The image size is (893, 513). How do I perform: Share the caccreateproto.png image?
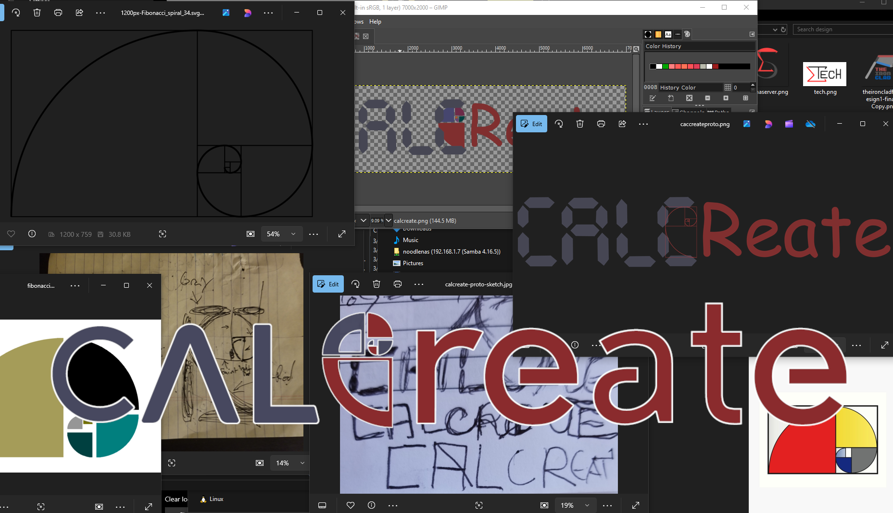pyautogui.click(x=622, y=124)
